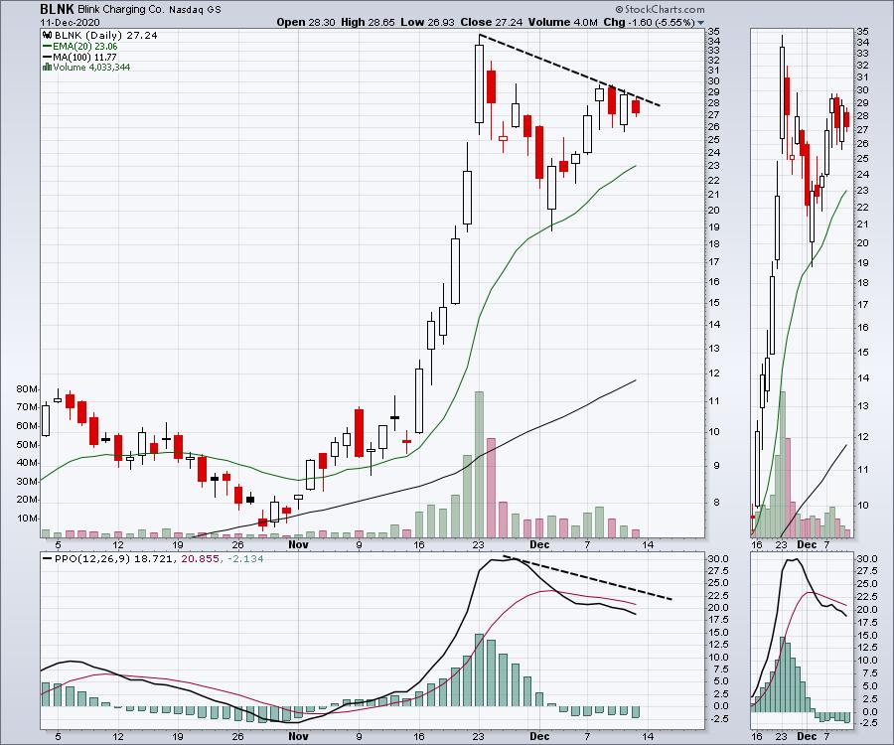Click the MA(100) 11.77 legend entry
This screenshot has height=745, width=894.
point(84,57)
